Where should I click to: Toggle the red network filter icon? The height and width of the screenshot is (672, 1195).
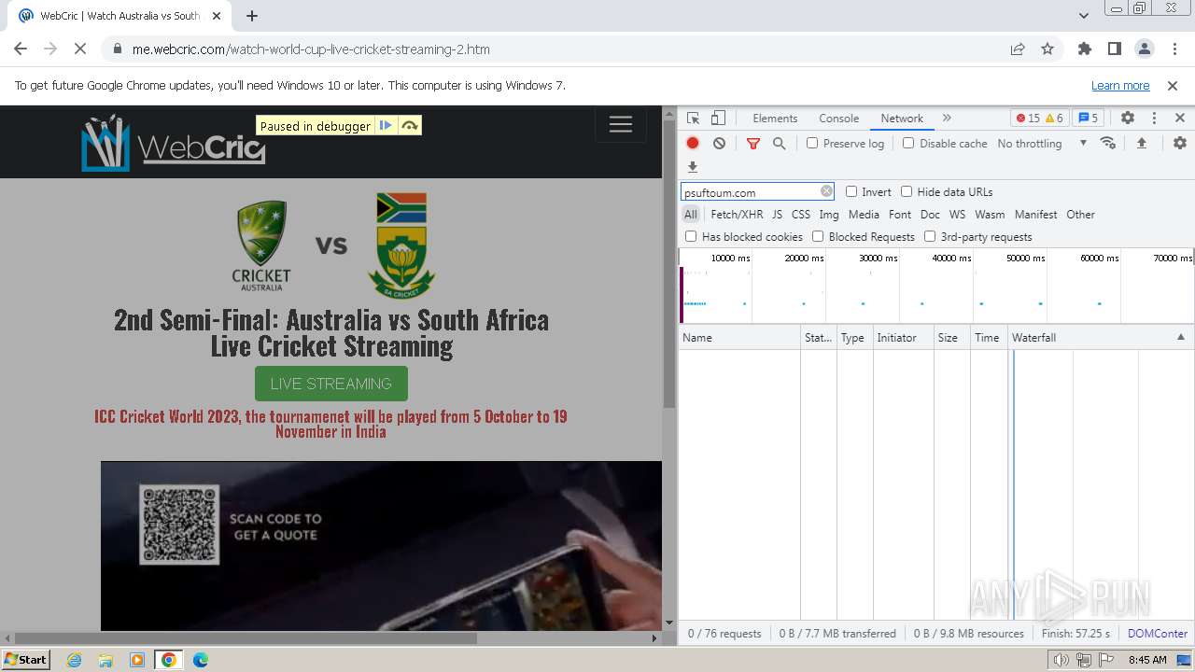(x=753, y=143)
